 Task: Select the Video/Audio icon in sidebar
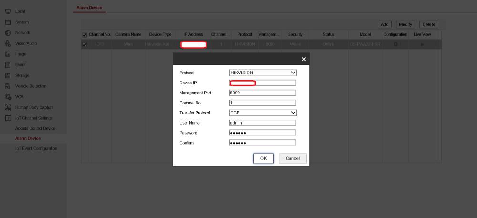coord(8,43)
